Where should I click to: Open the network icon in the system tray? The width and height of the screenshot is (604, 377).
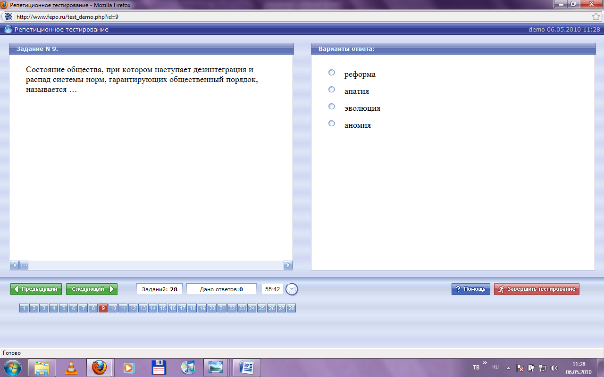tap(543, 368)
